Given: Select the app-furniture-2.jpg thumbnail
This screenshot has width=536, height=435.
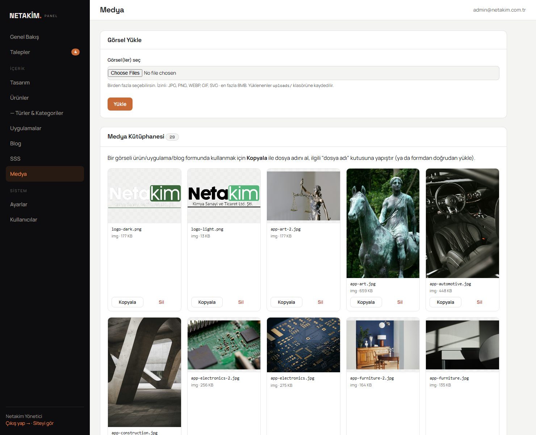Looking at the screenshot, I should 383,345.
